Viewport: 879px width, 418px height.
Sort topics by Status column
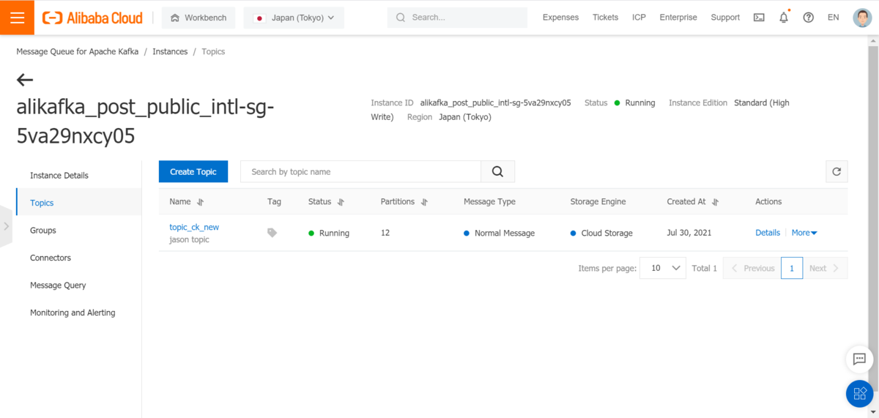point(341,202)
